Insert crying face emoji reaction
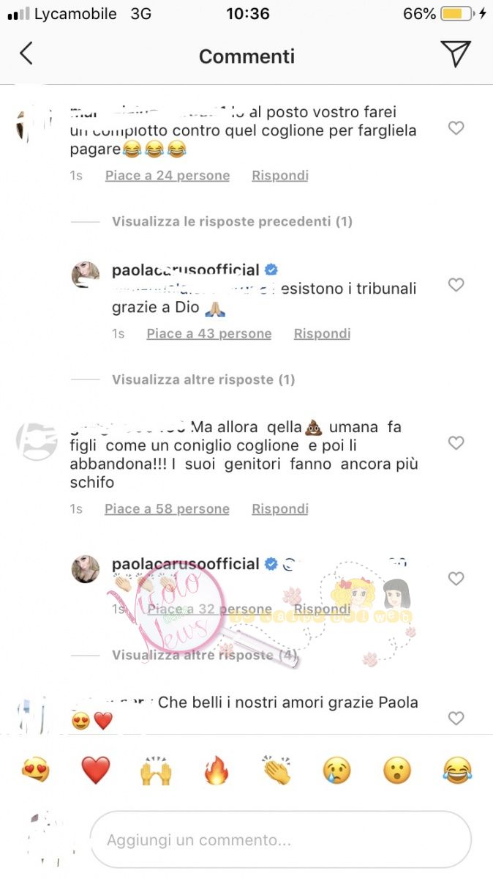 (336, 771)
